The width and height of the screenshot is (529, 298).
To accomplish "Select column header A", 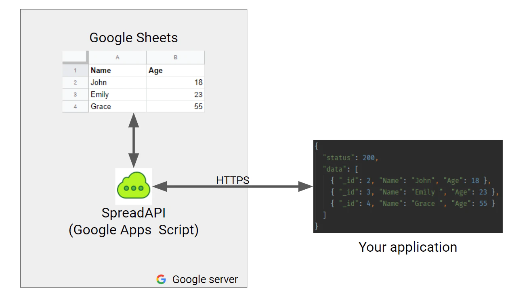I will [x=118, y=58].
